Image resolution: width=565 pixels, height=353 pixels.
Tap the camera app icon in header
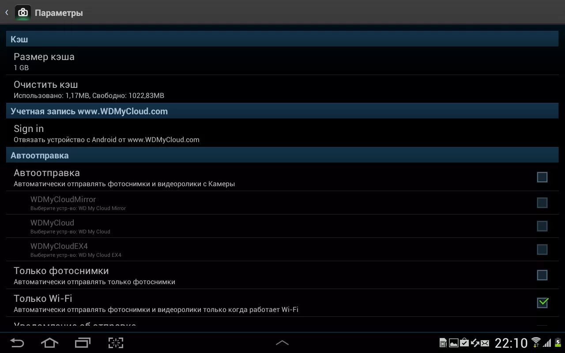point(23,13)
